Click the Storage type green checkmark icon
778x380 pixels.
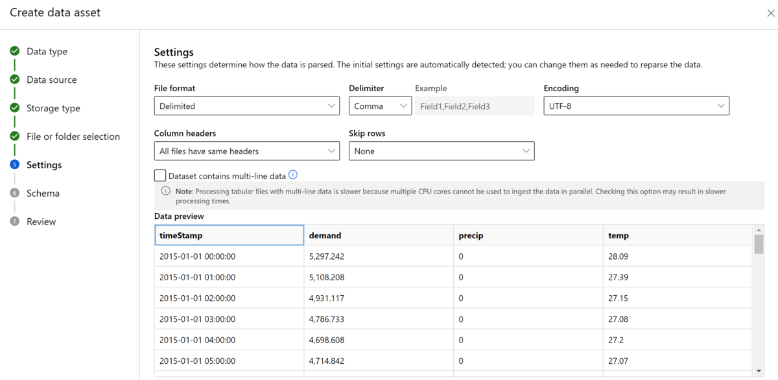(14, 108)
